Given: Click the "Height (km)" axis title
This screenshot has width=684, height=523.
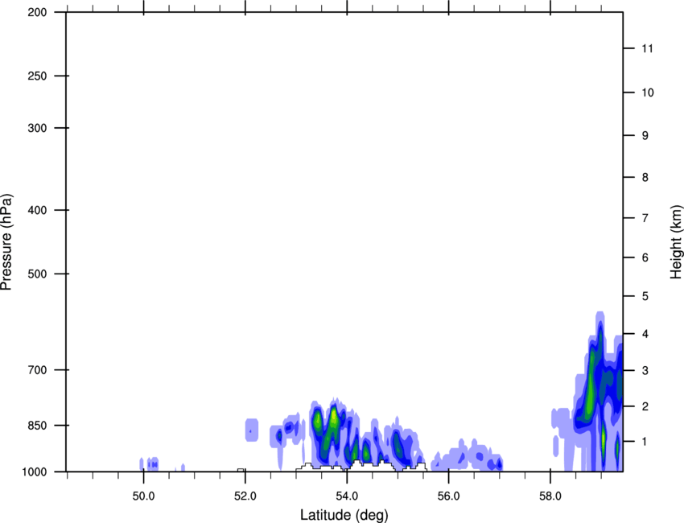Looking at the screenshot, I should click(676, 241).
